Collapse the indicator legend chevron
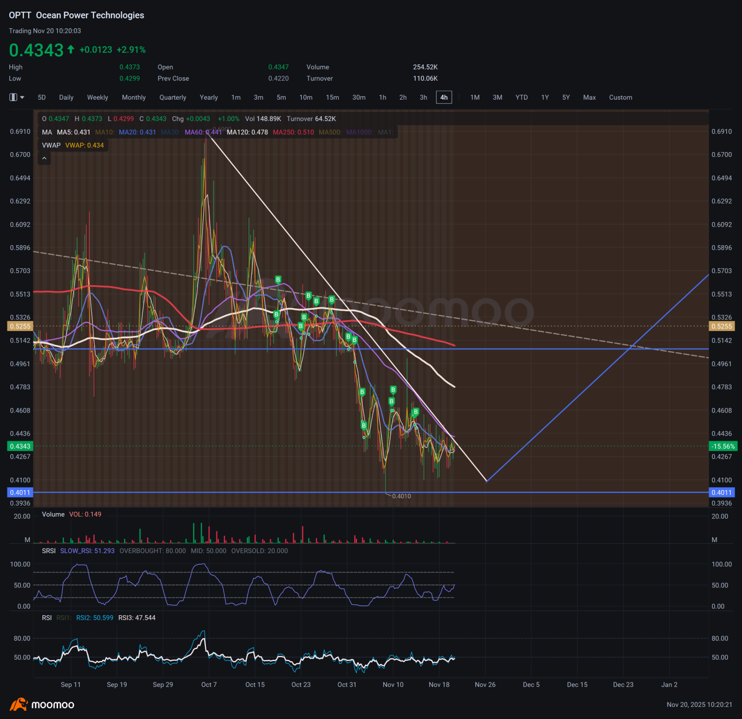 tap(44, 159)
